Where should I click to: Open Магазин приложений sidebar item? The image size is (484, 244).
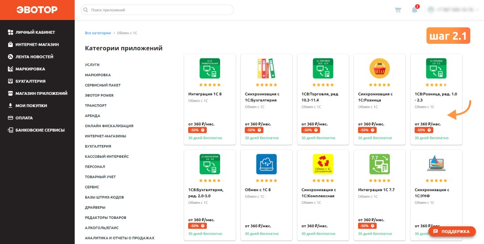pos(37,93)
